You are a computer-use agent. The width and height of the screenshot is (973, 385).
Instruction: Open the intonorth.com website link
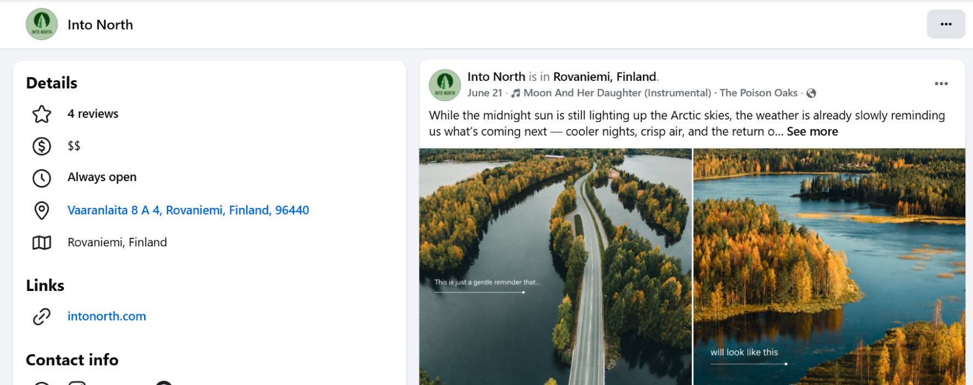pos(107,316)
